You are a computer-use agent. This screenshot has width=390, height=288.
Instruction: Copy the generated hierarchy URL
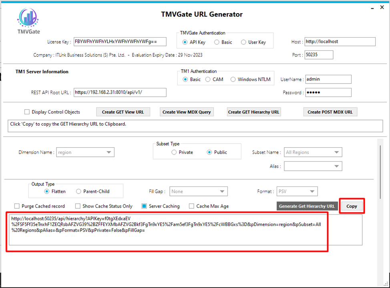(352, 206)
